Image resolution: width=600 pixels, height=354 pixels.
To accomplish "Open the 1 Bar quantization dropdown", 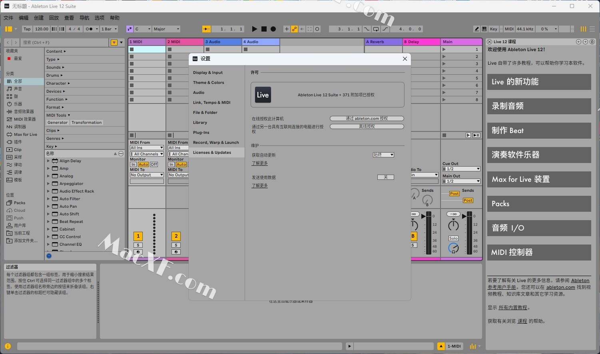I will tap(109, 29).
